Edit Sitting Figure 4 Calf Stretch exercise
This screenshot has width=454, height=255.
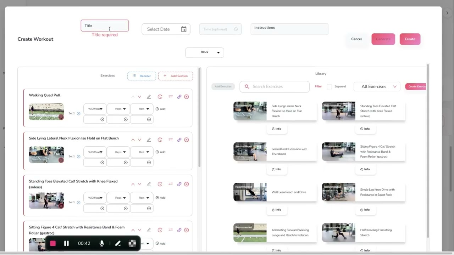149,230
